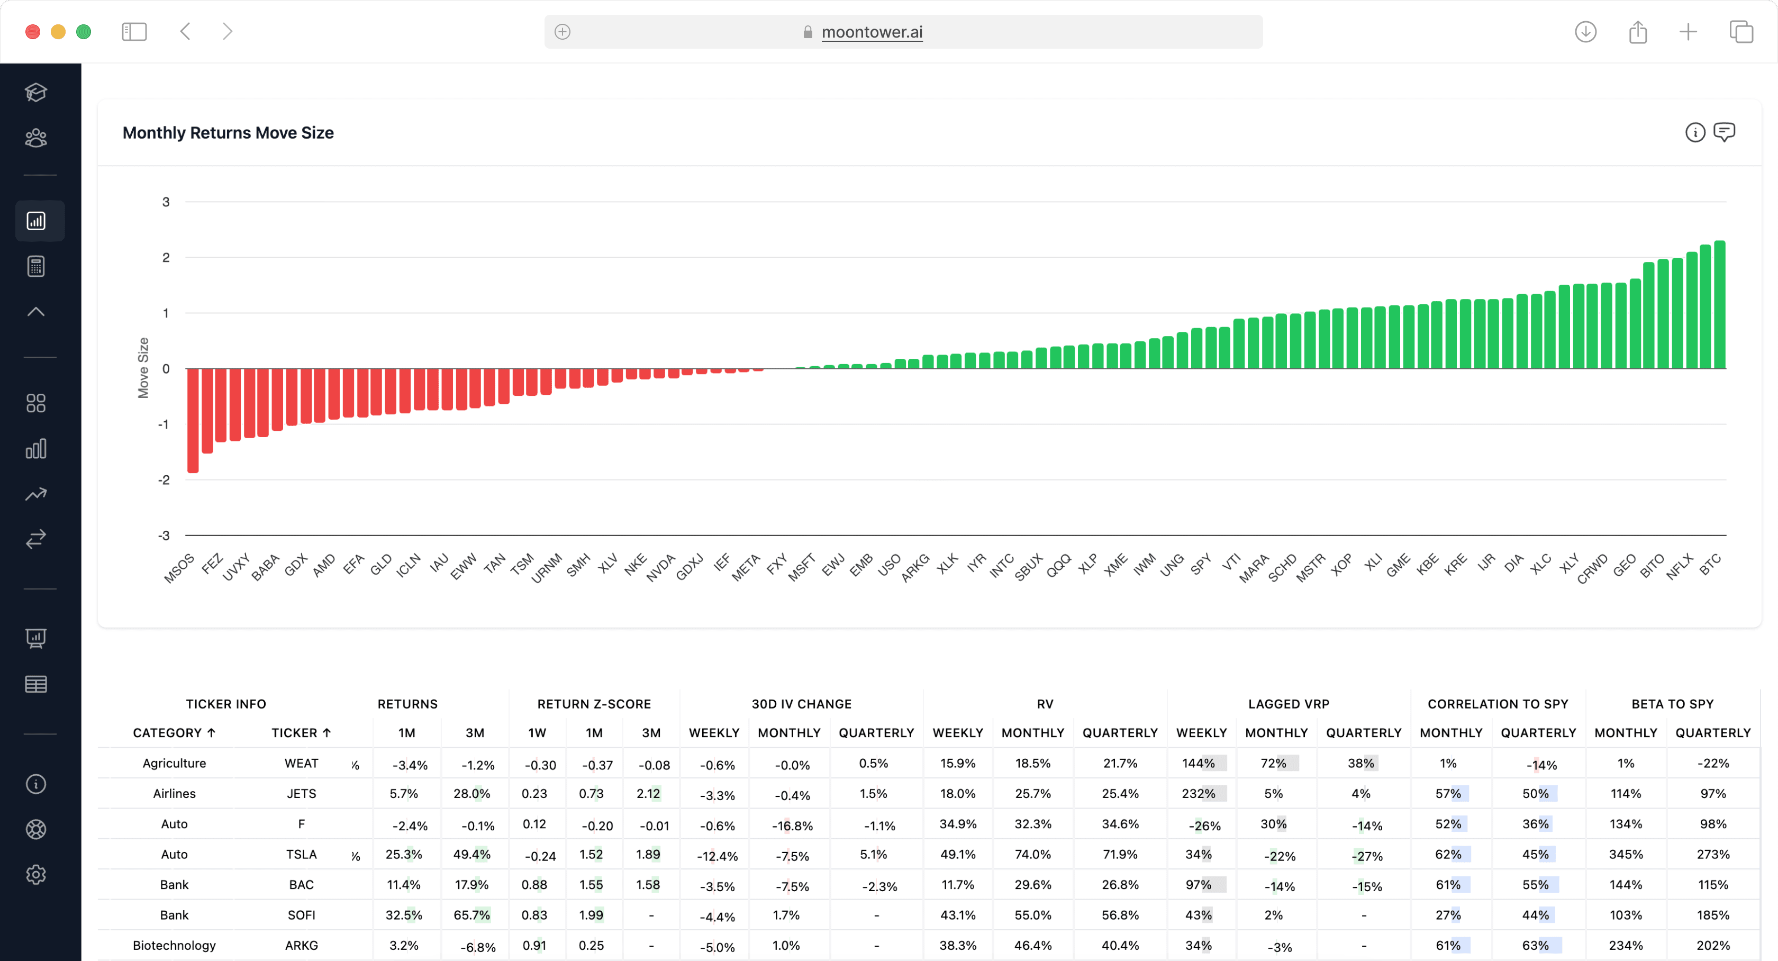Open Safari downloads button
This screenshot has height=961, width=1778.
pyautogui.click(x=1585, y=32)
